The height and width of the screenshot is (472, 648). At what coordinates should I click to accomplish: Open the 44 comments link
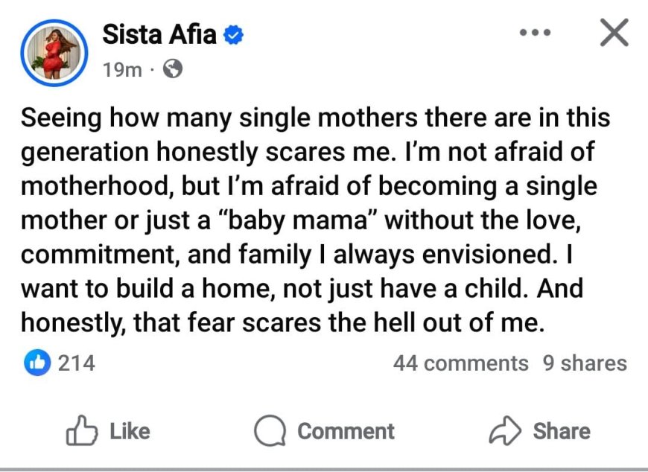coord(461,363)
